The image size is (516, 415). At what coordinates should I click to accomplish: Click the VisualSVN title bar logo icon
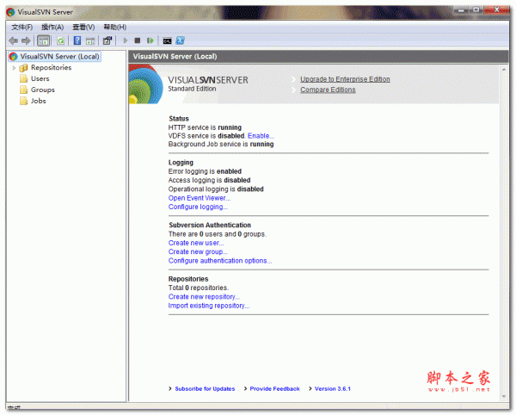[x=10, y=12]
